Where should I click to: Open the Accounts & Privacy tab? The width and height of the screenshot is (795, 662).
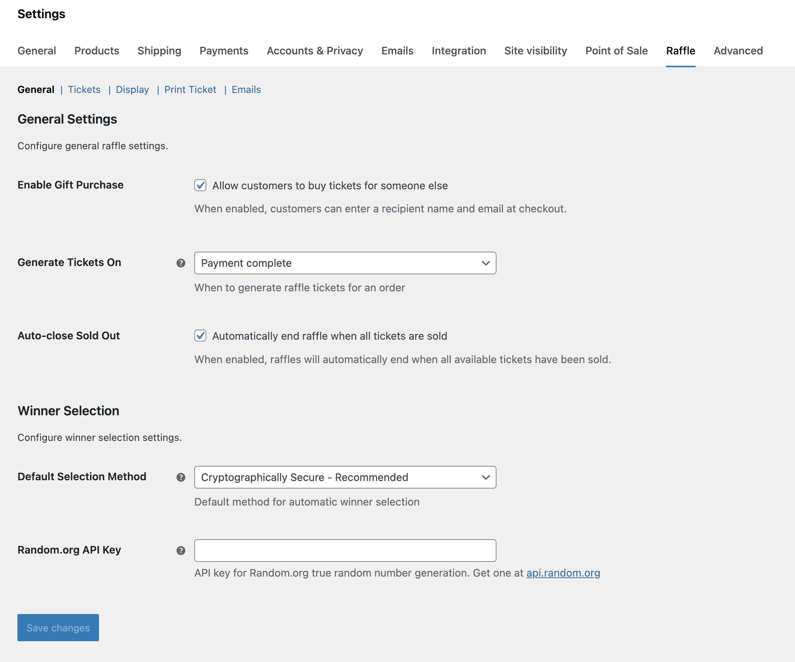pos(315,51)
